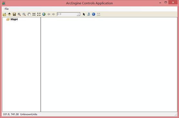Close the ArcEngine Controls Application window

click(173, 2)
